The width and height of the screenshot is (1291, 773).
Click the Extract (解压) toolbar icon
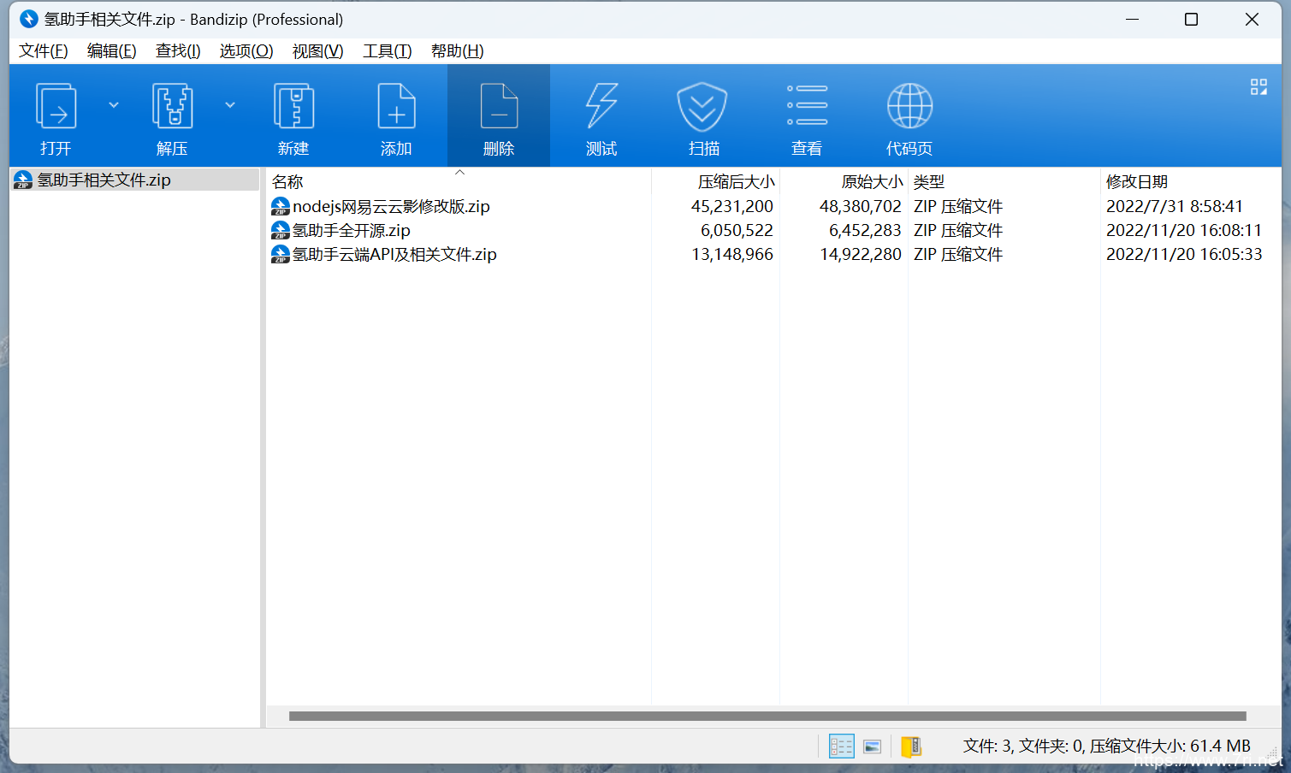tap(172, 107)
